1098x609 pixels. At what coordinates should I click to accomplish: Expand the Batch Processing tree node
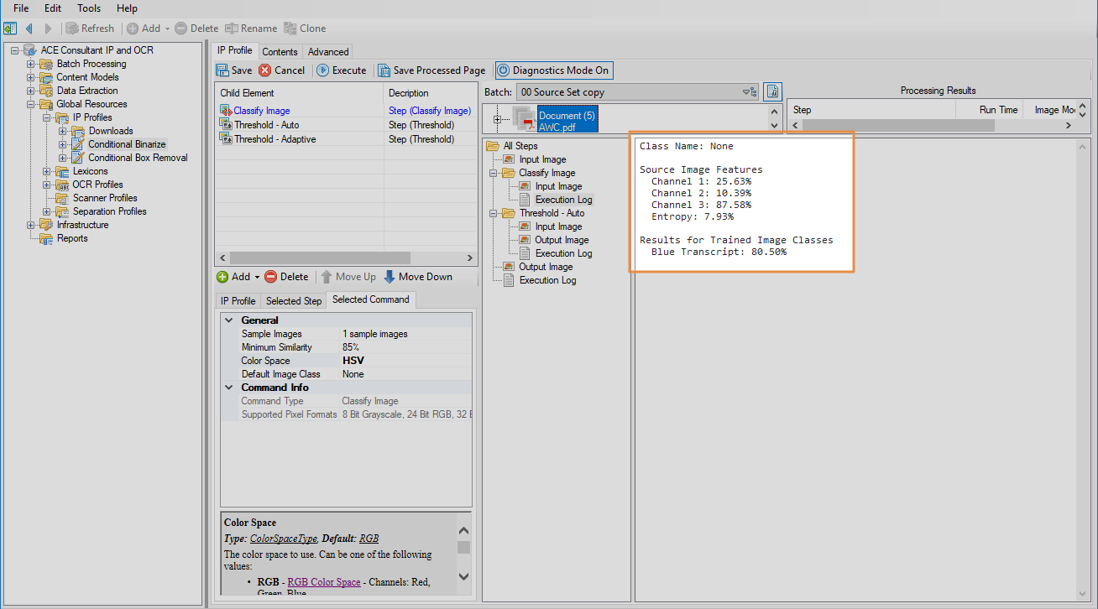(x=31, y=64)
